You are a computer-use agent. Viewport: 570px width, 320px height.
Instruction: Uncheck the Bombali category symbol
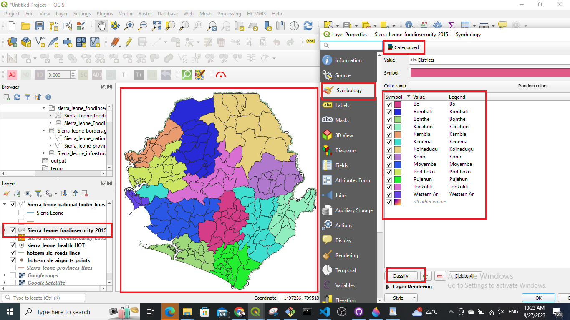point(390,111)
